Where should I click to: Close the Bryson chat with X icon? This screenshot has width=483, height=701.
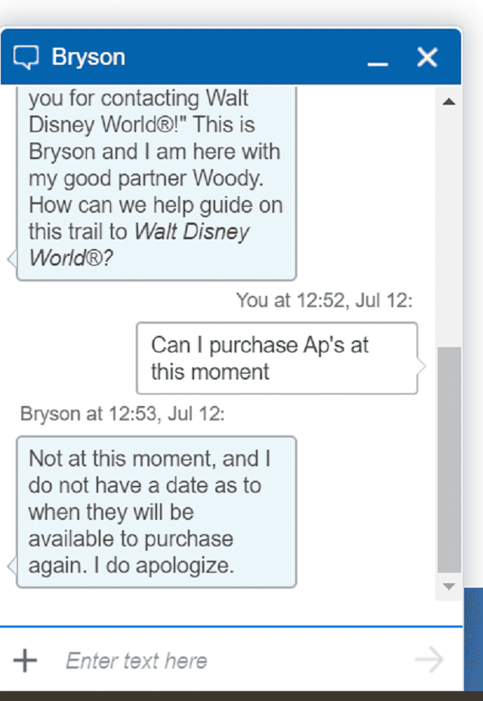click(427, 57)
